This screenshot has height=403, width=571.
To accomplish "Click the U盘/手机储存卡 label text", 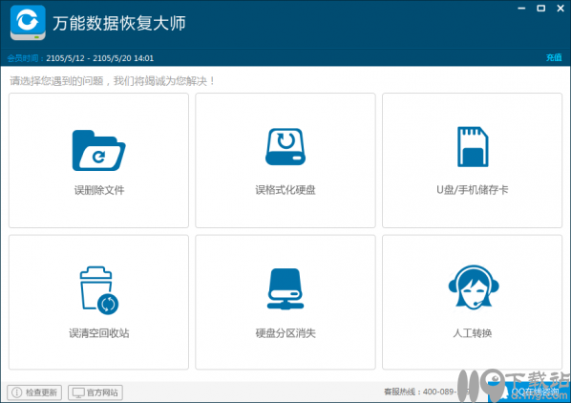I will pos(472,190).
